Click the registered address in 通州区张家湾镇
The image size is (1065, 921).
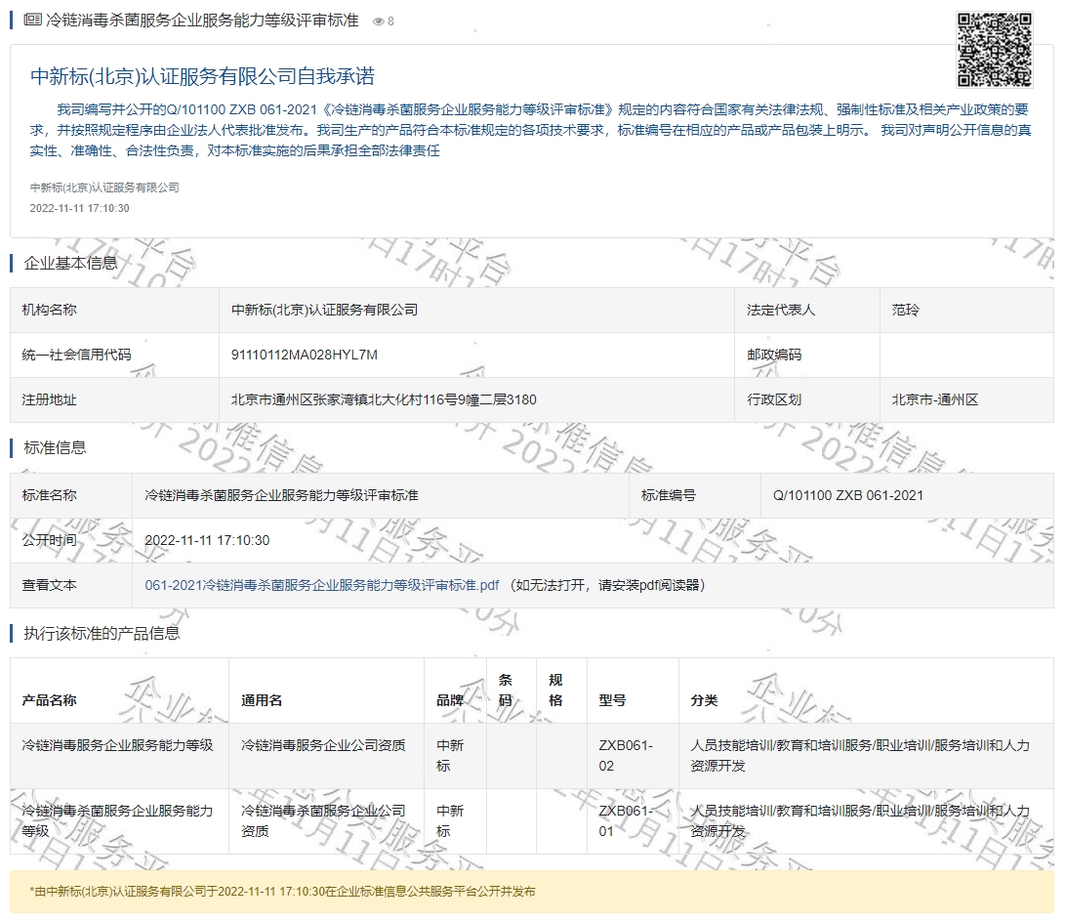point(384,399)
